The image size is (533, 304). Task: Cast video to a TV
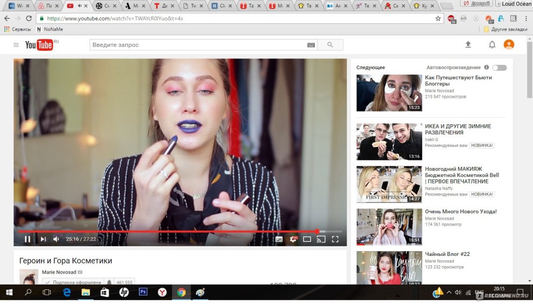321,239
